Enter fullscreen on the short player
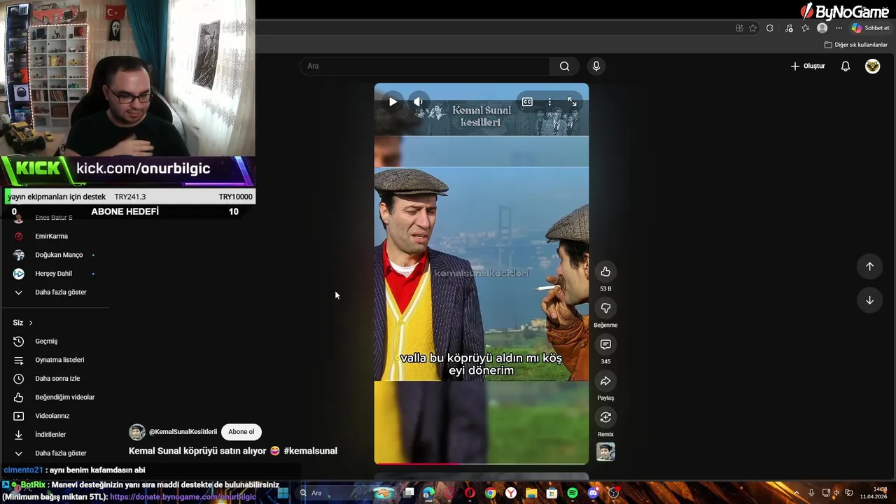Viewport: 896px width, 504px height. 572,102
